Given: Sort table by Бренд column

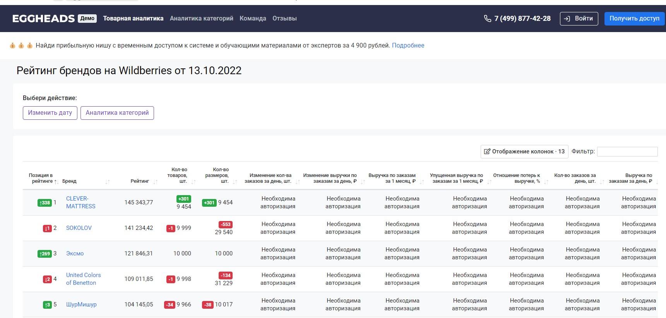Looking at the screenshot, I should (x=86, y=181).
